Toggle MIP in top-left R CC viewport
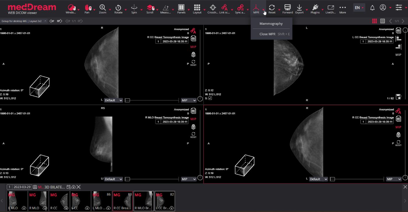Viewport: 408px width, 212px height. pos(193,47)
